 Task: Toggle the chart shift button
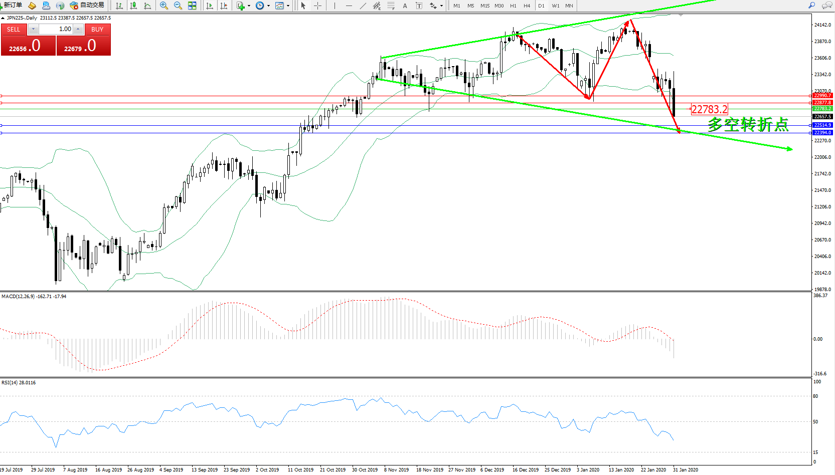tap(224, 6)
